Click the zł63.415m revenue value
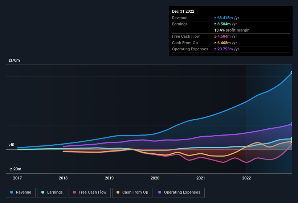Screen dimensions: 298x203 coord(223,18)
